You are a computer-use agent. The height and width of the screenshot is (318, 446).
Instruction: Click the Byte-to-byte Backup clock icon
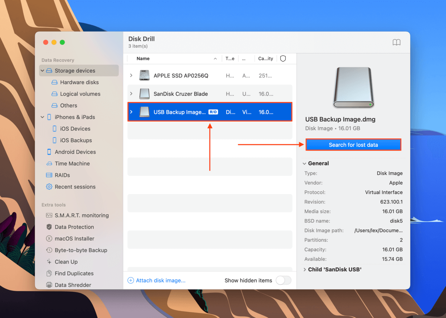tap(49, 250)
